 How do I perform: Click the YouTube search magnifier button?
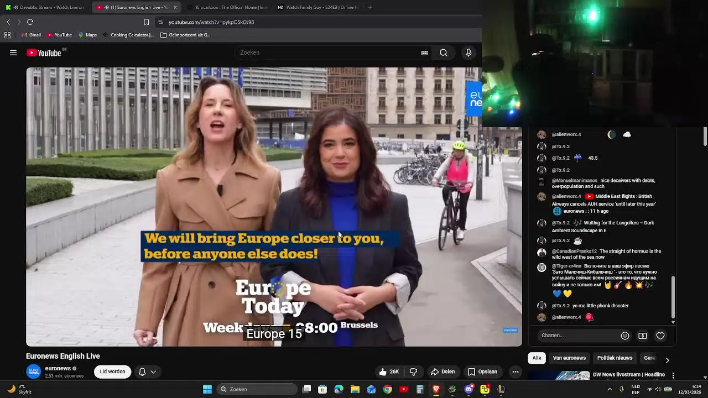pos(444,53)
